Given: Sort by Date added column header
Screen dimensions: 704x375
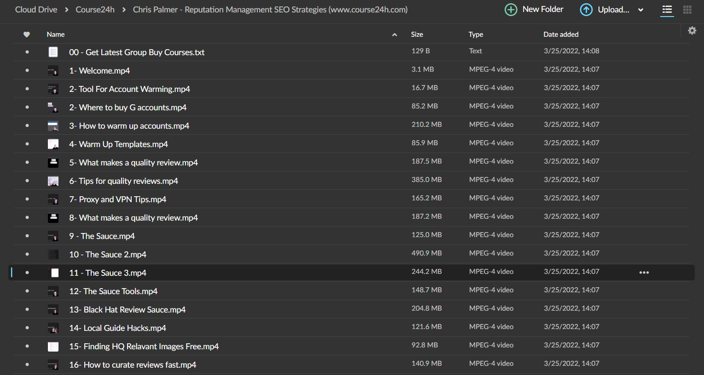Looking at the screenshot, I should click(561, 34).
